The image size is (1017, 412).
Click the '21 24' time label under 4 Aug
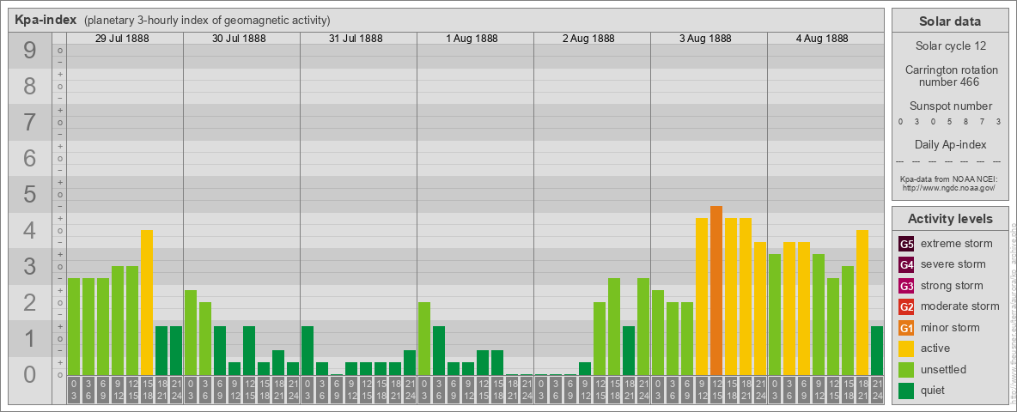pyautogui.click(x=877, y=390)
